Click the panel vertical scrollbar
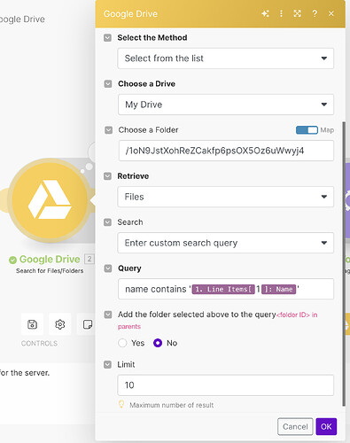 click(344, 264)
